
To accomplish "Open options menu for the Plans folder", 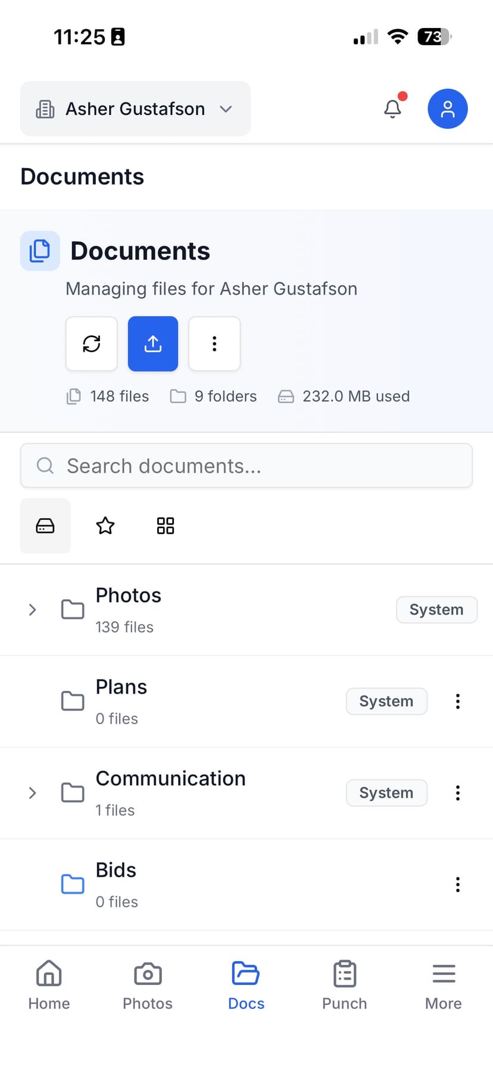I will tap(457, 701).
